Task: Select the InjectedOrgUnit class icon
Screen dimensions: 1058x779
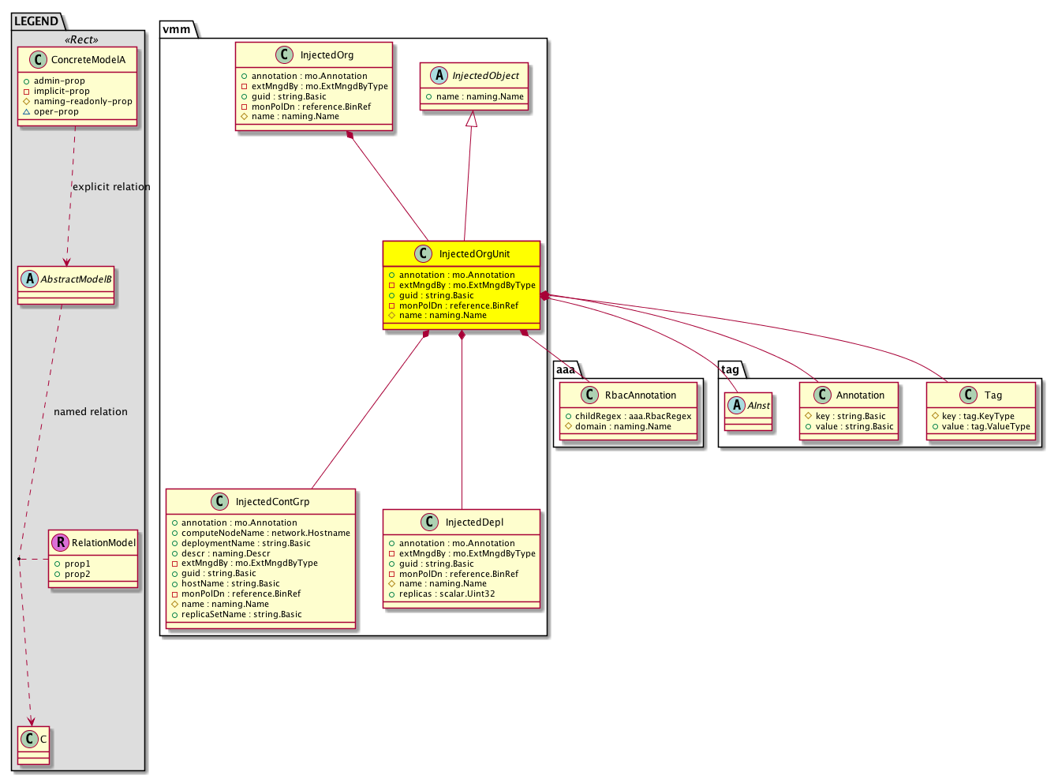Action: coord(424,254)
